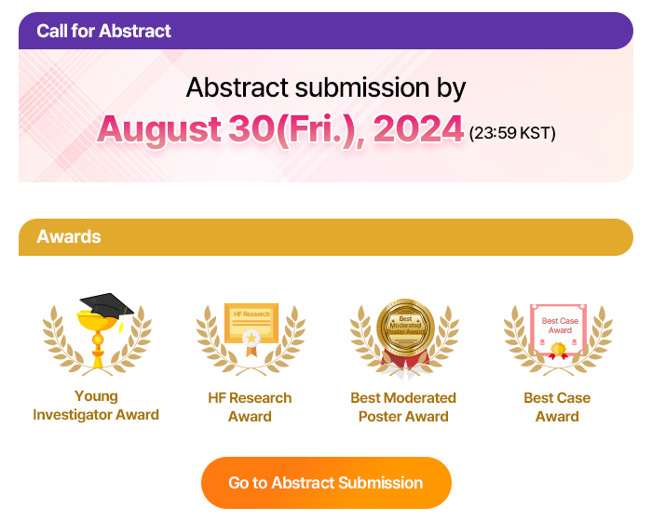Click the August 30(Fri.), 2024 deadline text
Screen dimensions: 652x521
[279, 129]
